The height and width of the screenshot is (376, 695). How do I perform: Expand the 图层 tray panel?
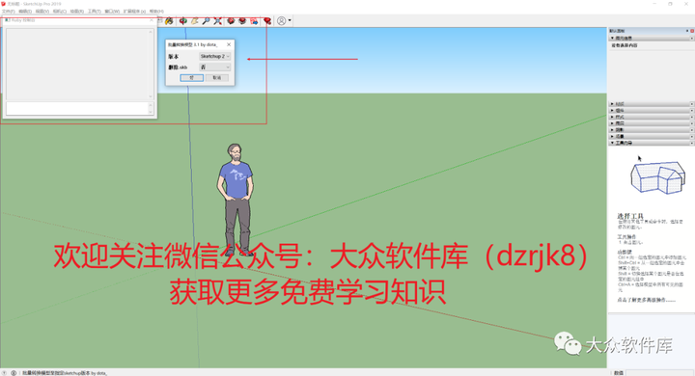click(x=651, y=123)
